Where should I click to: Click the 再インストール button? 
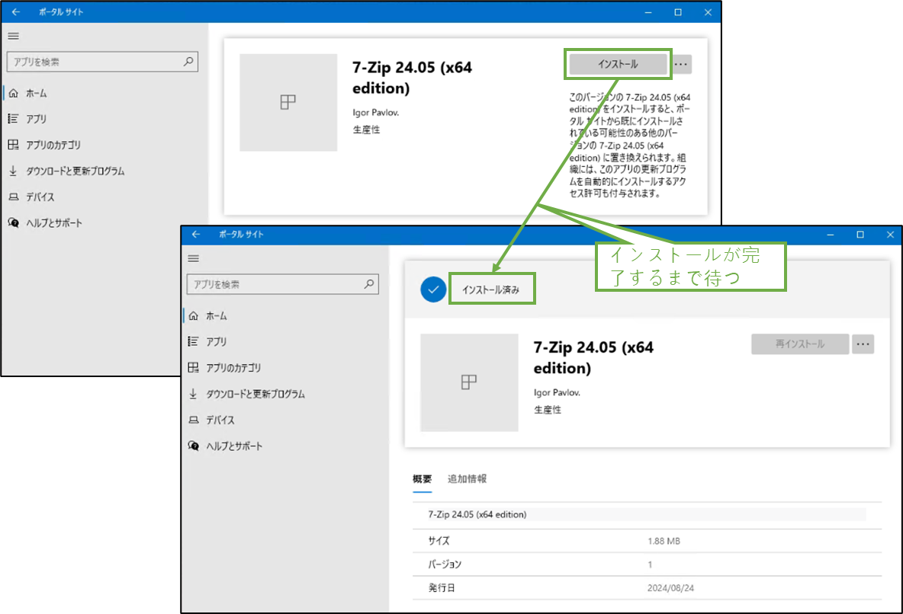(800, 344)
